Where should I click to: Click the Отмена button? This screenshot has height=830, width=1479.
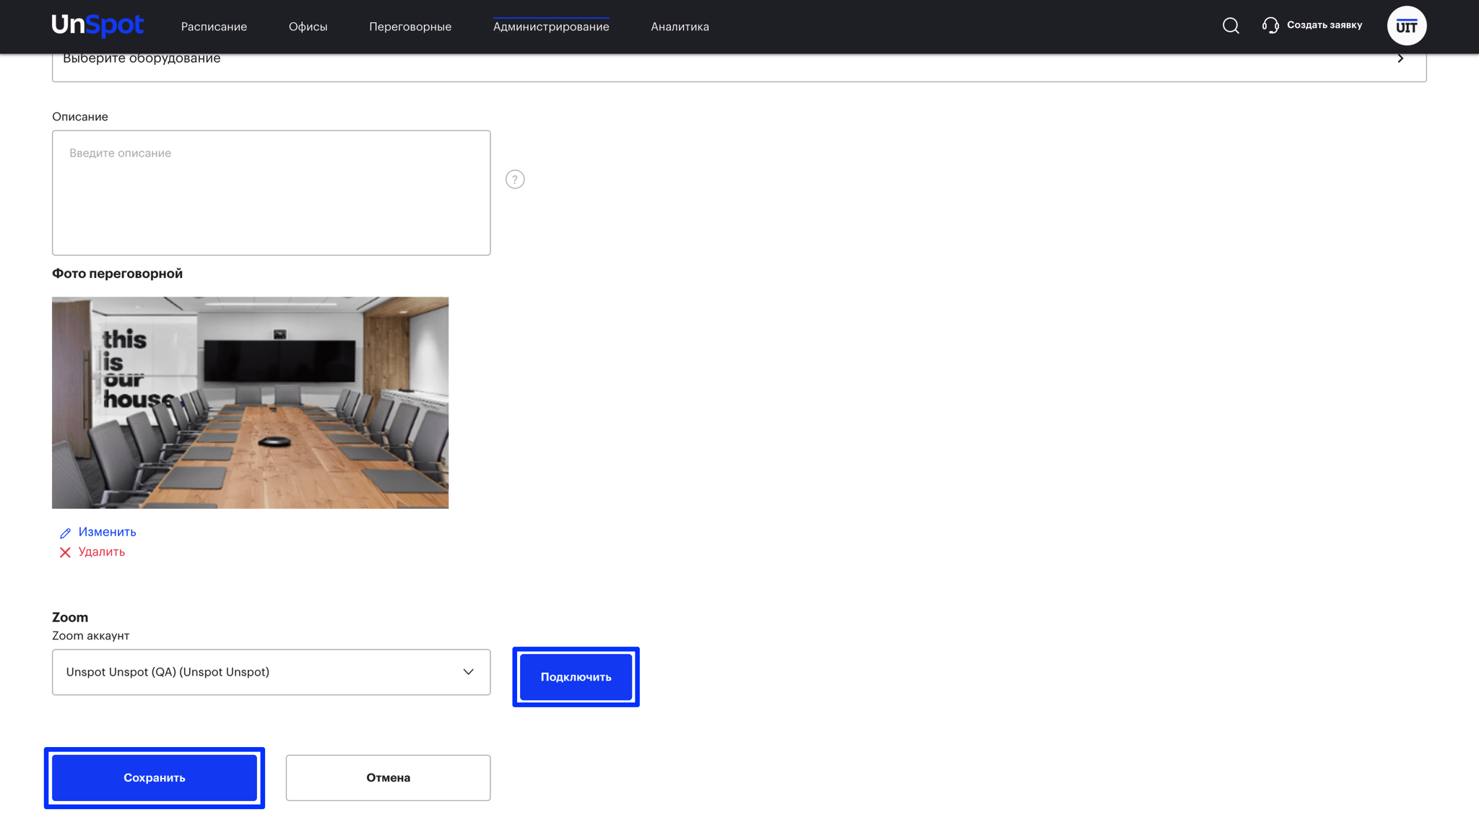(388, 777)
